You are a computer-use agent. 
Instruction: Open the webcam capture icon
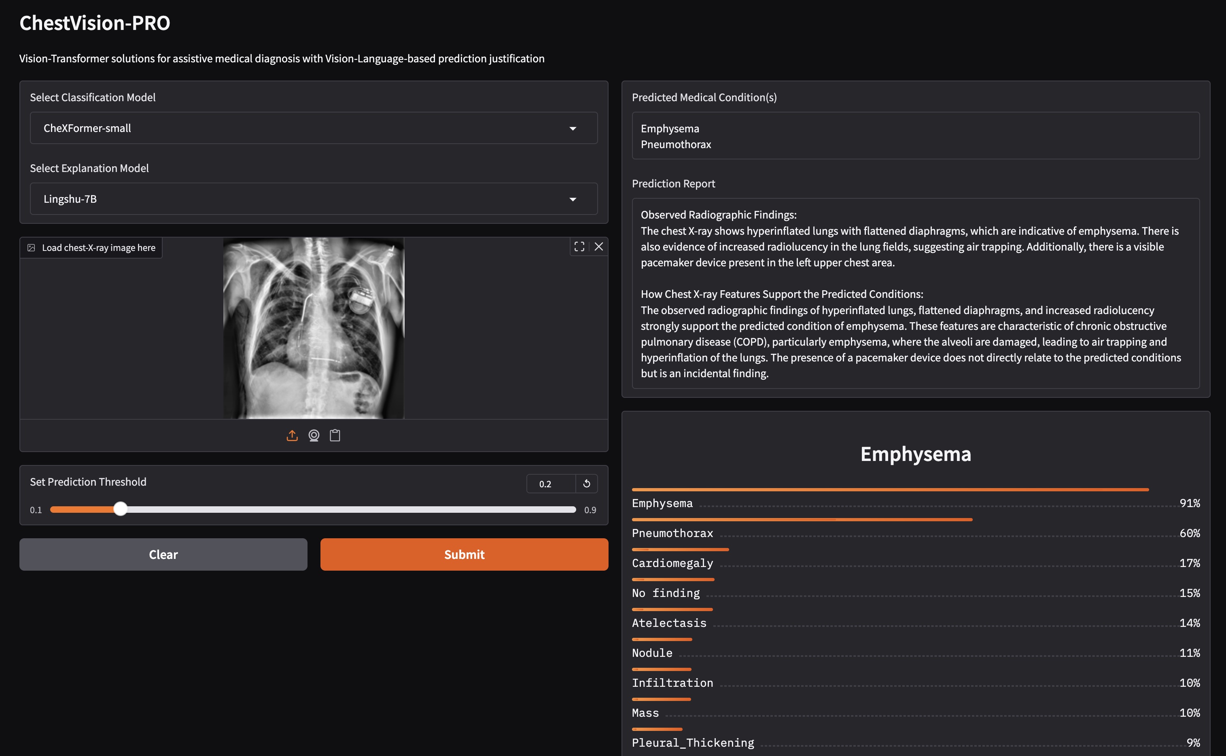pyautogui.click(x=314, y=435)
